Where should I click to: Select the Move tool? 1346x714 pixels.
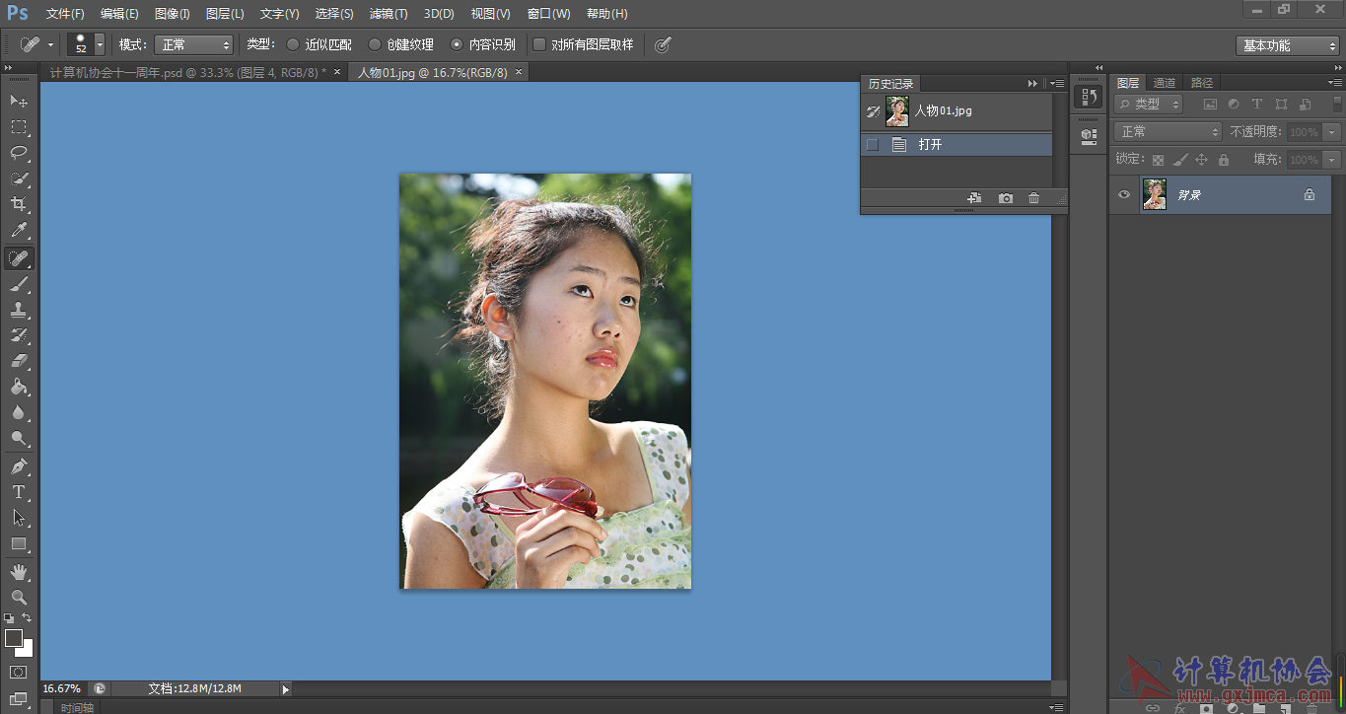click(x=19, y=101)
